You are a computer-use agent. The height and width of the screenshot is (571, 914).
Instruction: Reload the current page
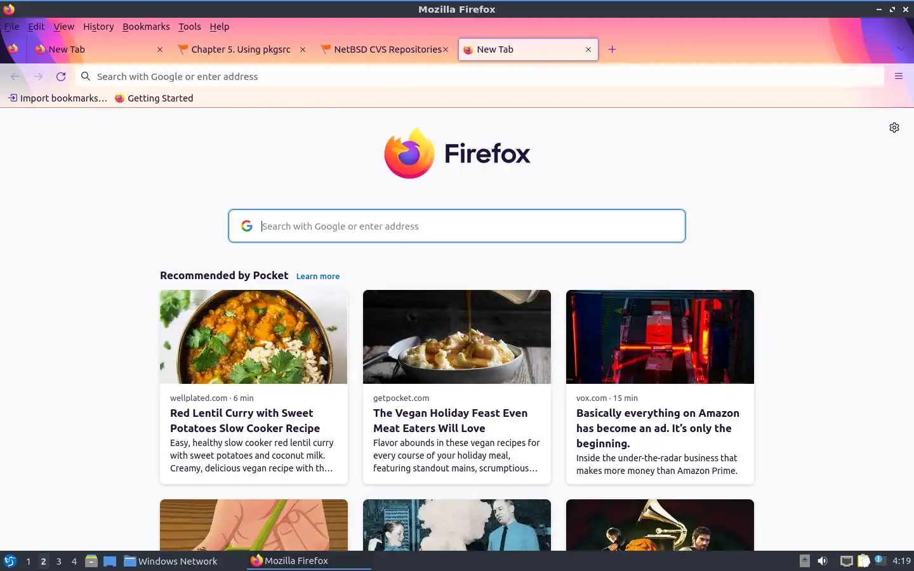pyautogui.click(x=61, y=76)
